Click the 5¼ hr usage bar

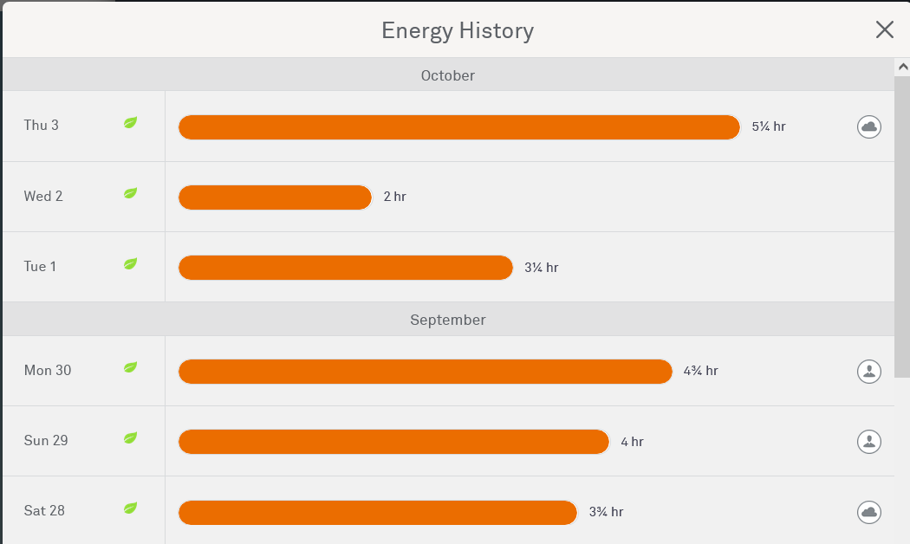click(459, 126)
